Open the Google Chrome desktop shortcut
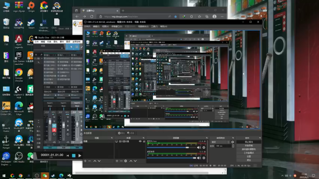Image resolution: width=319 pixels, height=179 pixels. pos(19,75)
